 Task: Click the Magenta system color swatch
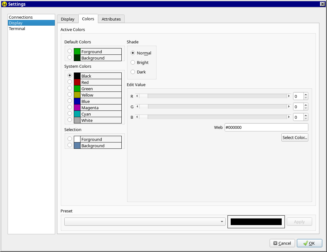pyautogui.click(x=77, y=108)
